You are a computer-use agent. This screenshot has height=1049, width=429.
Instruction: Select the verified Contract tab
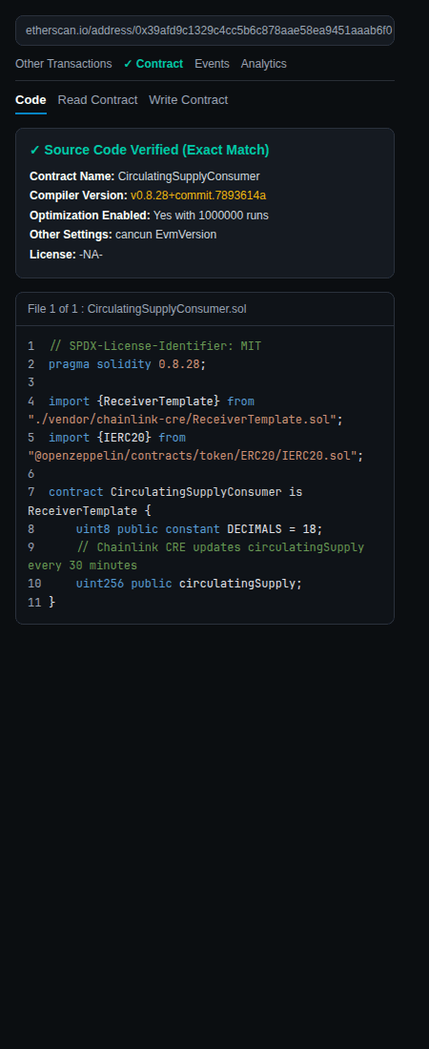click(x=153, y=64)
